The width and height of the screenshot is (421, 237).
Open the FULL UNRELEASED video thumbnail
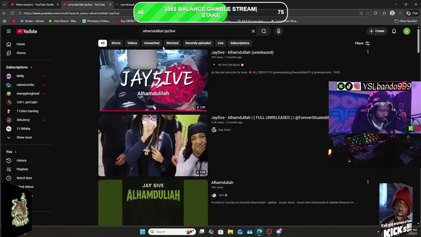click(153, 145)
